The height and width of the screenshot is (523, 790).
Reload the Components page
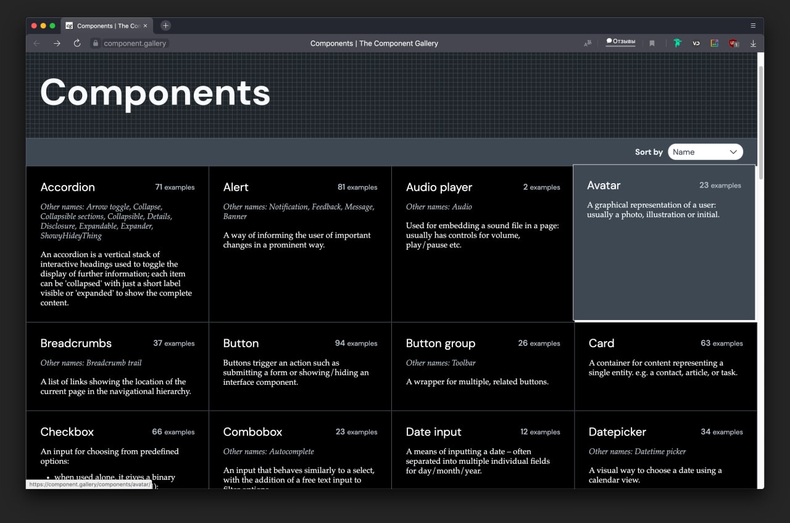77,43
